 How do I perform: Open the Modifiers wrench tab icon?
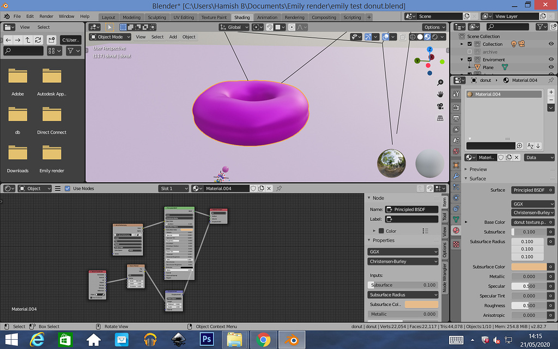[456, 176]
